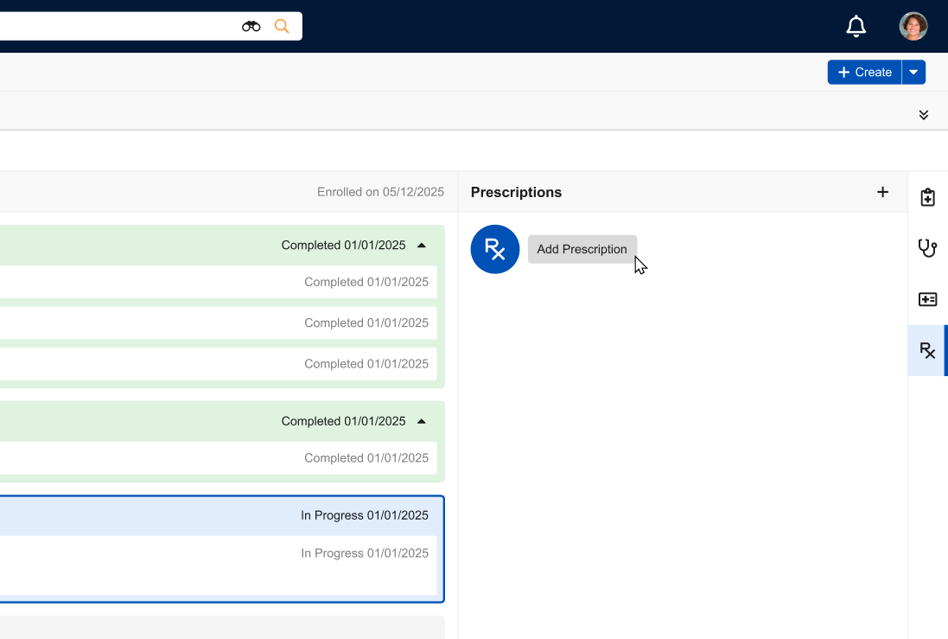The height and width of the screenshot is (639, 948).
Task: Open the medical ID card sidebar panel
Action: pos(927,299)
